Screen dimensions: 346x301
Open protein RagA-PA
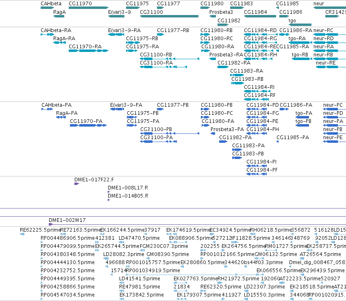pos(61,117)
